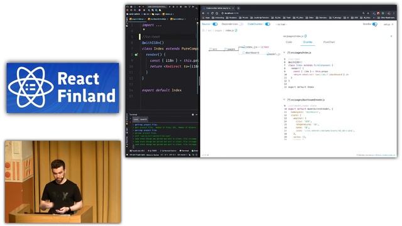
Task: Switch to the Code tab in the sidebar
Action: click(289, 42)
